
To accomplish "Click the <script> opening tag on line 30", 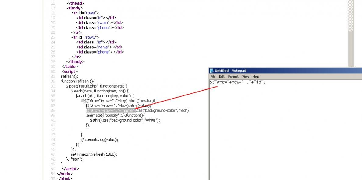I will (x=70, y=71).
